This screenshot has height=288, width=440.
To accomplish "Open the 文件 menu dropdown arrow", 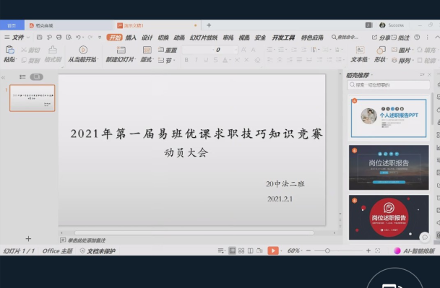I will (28, 38).
